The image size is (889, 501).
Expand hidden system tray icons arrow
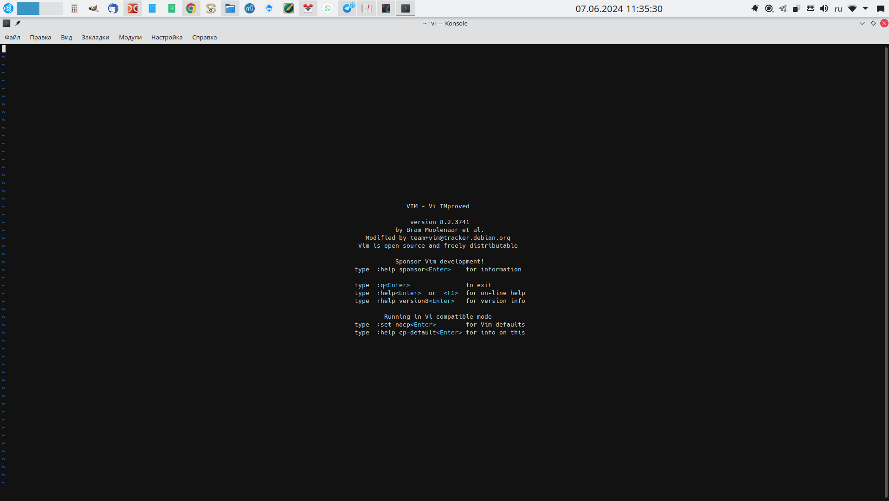[865, 8]
